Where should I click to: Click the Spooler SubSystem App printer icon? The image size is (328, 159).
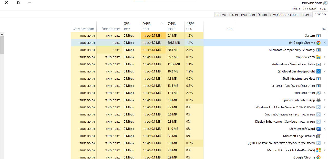click(319, 100)
